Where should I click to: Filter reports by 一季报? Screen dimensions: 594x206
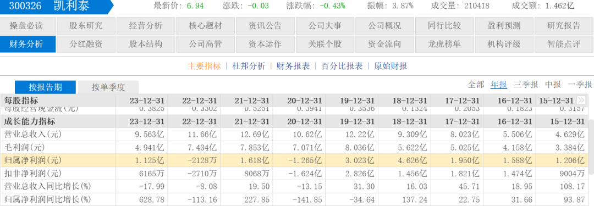[580, 85]
